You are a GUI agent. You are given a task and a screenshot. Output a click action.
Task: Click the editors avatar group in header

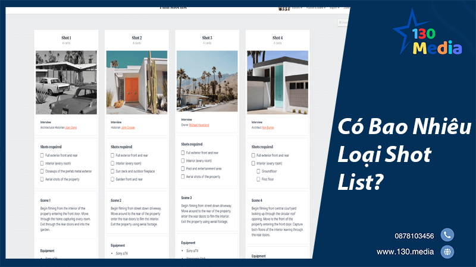[x=284, y=8]
